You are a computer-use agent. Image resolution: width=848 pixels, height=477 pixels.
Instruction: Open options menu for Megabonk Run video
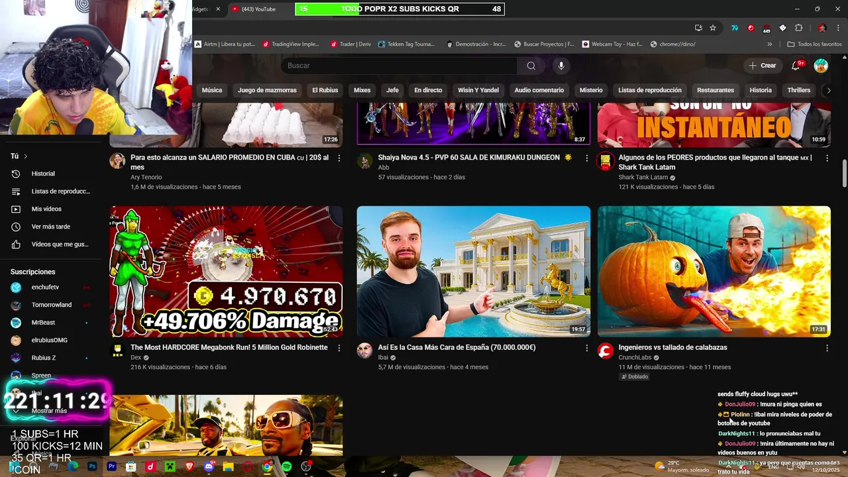click(339, 348)
